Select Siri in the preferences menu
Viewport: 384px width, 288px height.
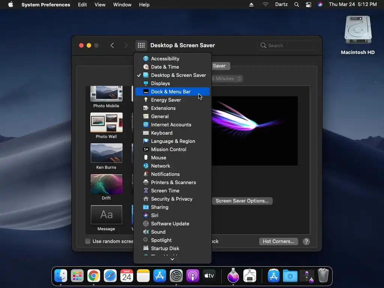click(x=172, y=215)
